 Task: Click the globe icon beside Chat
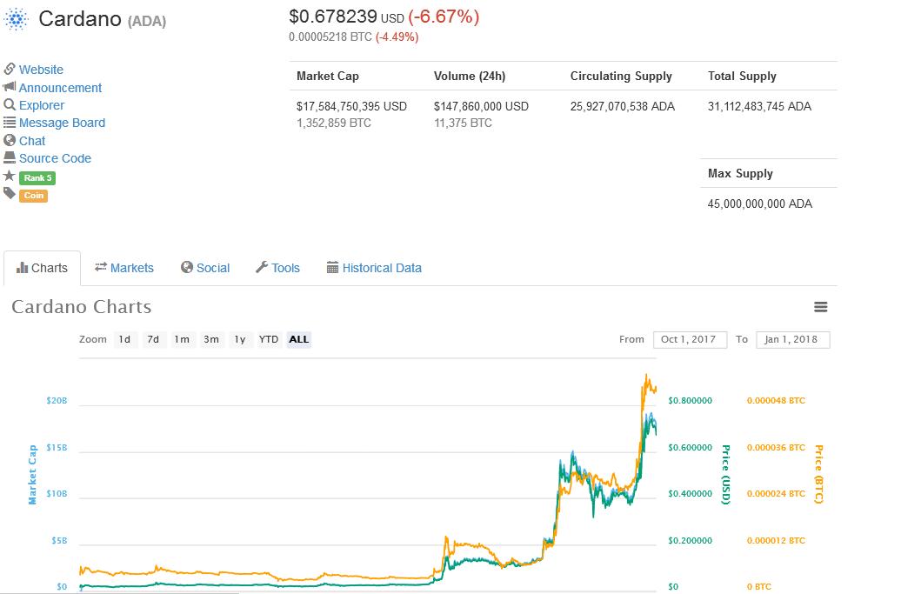coord(10,140)
